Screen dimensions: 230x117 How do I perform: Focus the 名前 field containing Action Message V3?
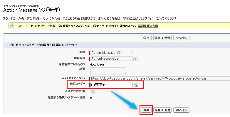(x=112, y=53)
